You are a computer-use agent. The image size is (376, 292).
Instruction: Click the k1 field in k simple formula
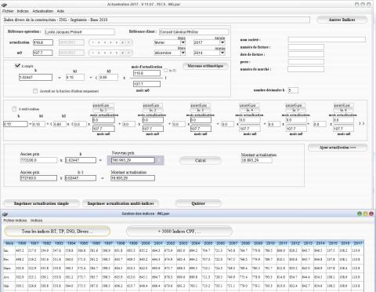click(x=75, y=77)
